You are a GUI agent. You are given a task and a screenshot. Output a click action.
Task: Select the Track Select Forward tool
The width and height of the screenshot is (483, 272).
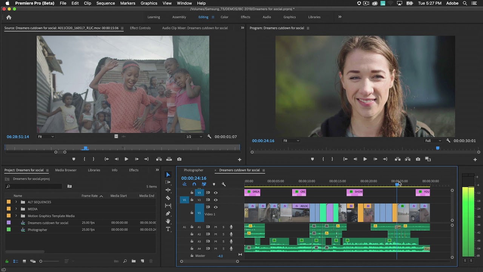click(168, 182)
